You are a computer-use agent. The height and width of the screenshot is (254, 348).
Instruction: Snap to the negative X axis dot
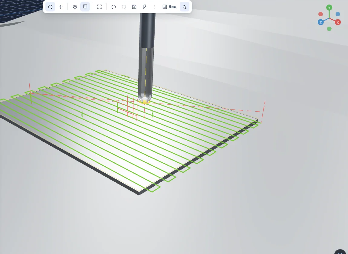point(320,14)
